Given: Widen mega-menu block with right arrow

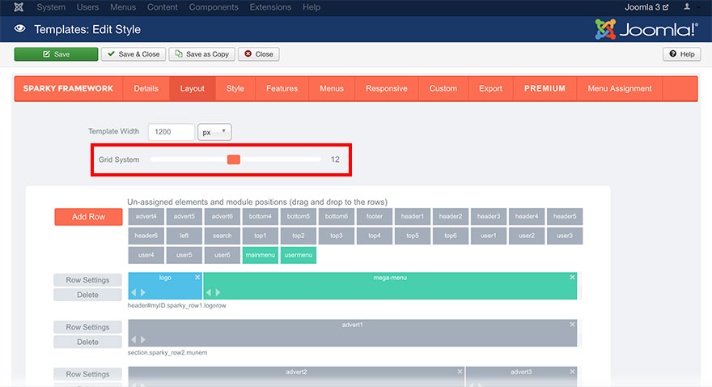Looking at the screenshot, I should [218, 292].
